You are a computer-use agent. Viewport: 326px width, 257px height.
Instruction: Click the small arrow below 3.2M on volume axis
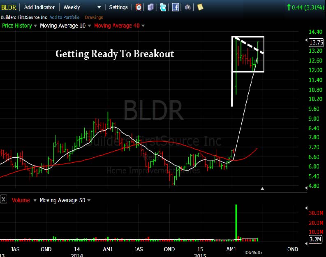[306, 243]
